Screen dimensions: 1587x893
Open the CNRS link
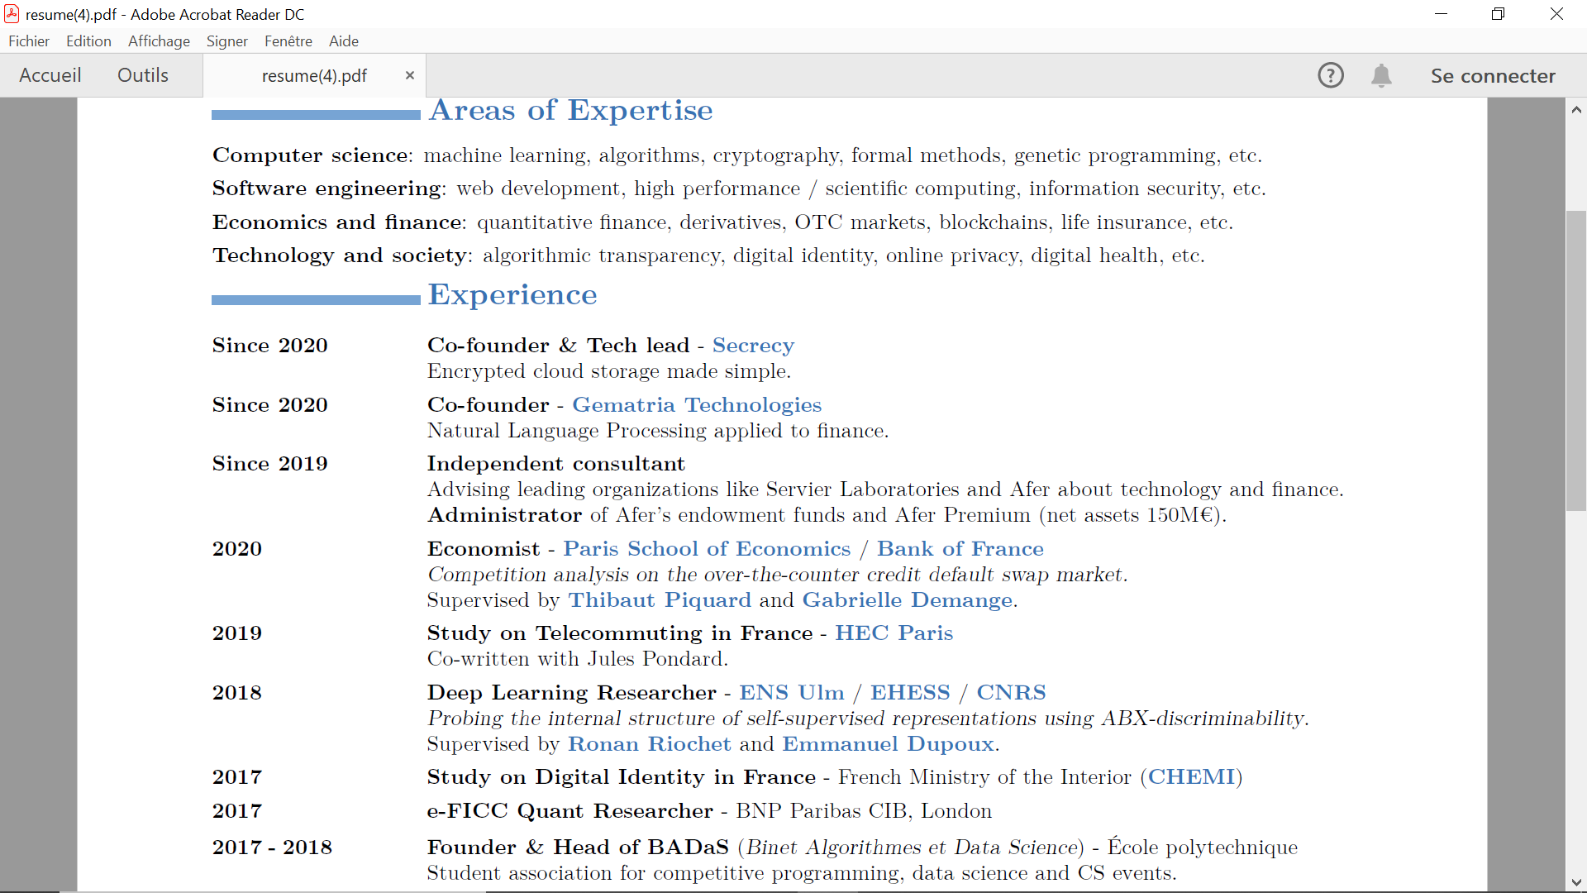pyautogui.click(x=1011, y=693)
